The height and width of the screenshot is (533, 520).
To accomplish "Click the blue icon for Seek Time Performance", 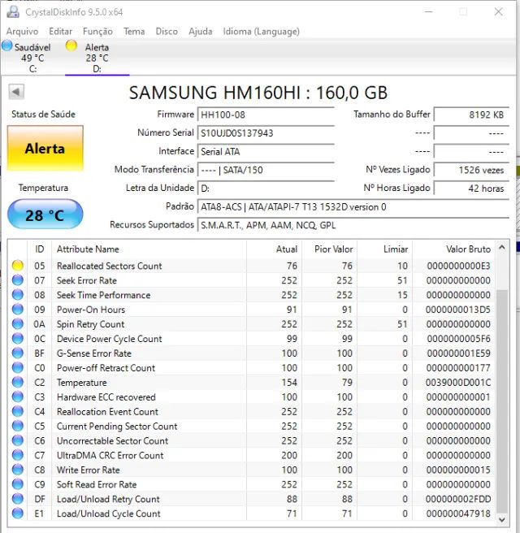I will pos(18,295).
